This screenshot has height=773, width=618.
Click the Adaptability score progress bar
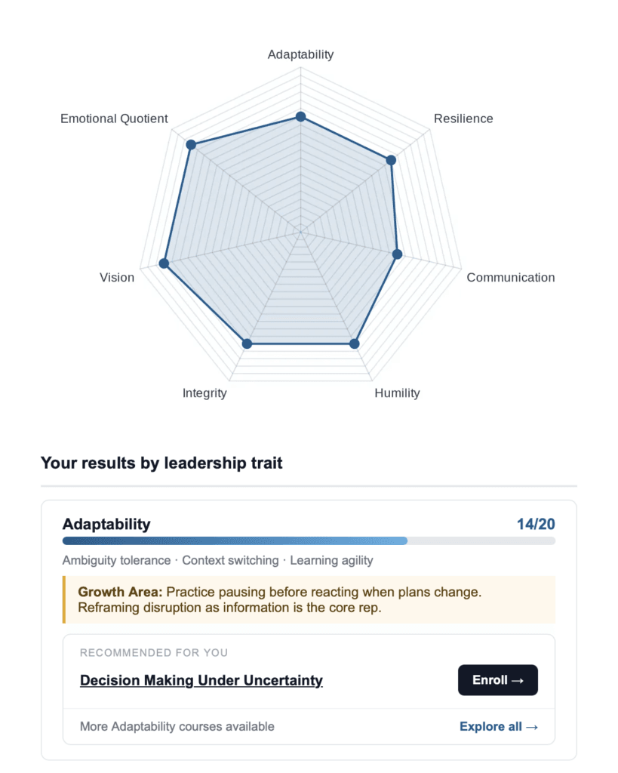pos(309,540)
